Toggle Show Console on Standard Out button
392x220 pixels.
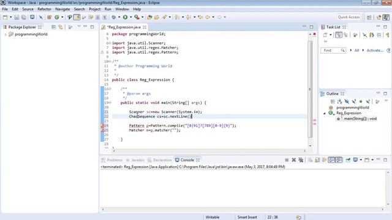(x=331, y=160)
